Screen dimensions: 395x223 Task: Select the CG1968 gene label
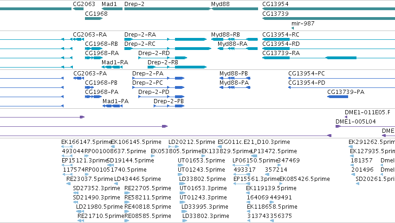click(96, 14)
